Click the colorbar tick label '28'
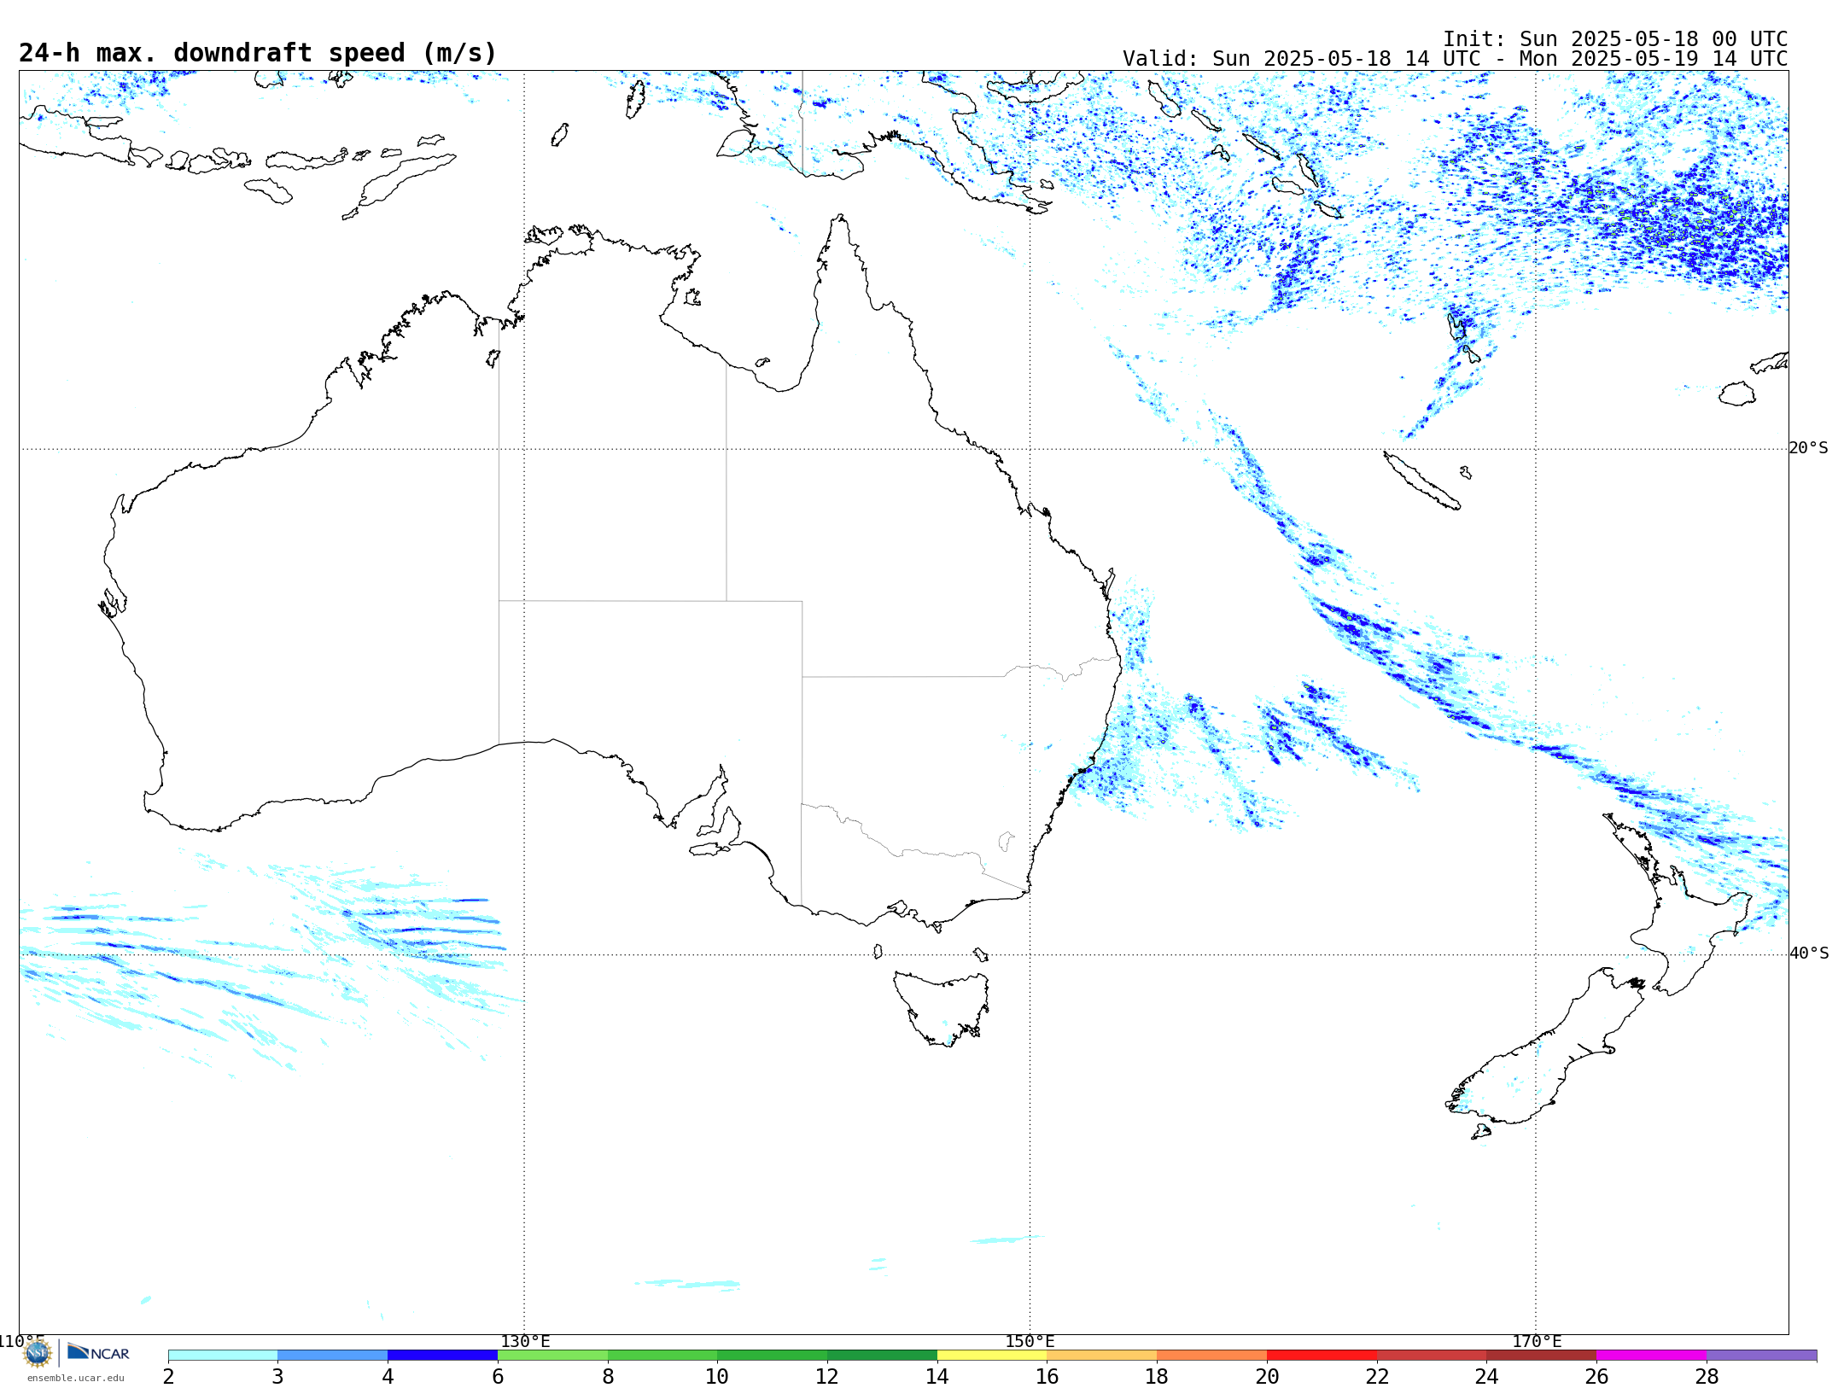This screenshot has width=1844, height=1388. pos(1707,1376)
